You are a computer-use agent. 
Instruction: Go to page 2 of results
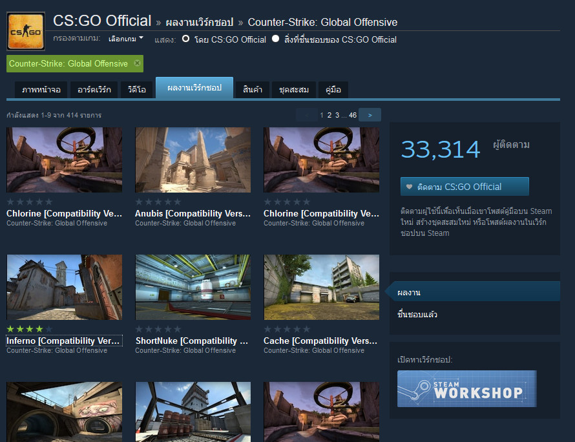329,115
